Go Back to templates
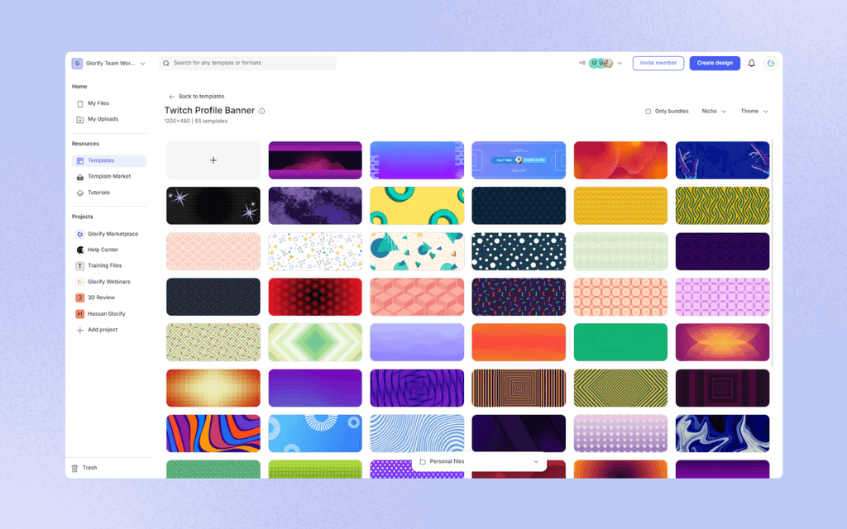847x529 pixels. 196,96
